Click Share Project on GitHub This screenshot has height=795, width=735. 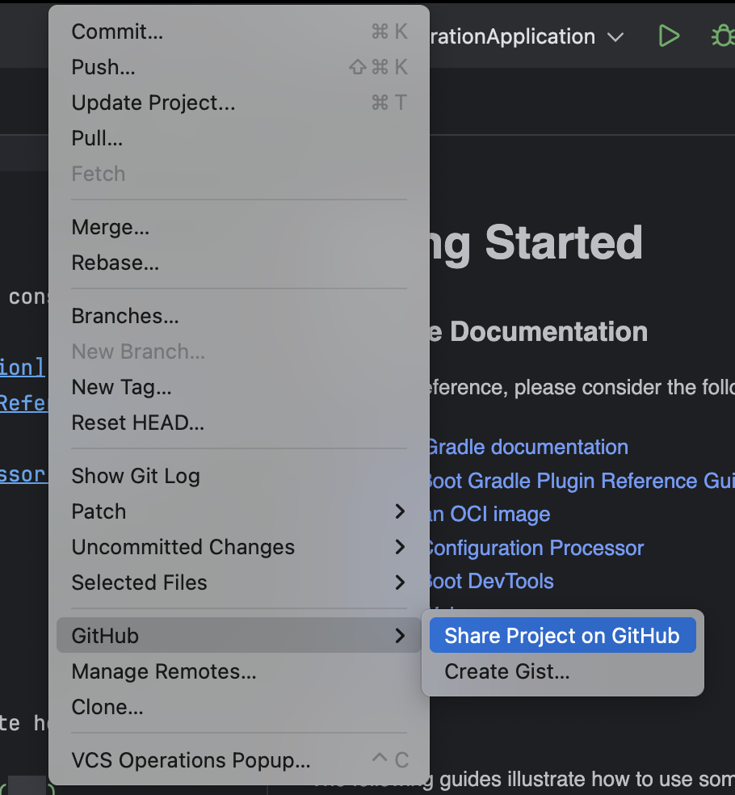coord(563,635)
